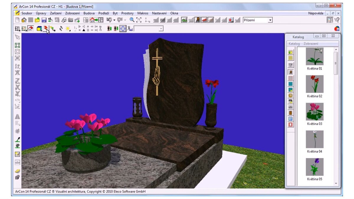Open the Byt menu
The width and height of the screenshot is (354, 199).
click(115, 13)
